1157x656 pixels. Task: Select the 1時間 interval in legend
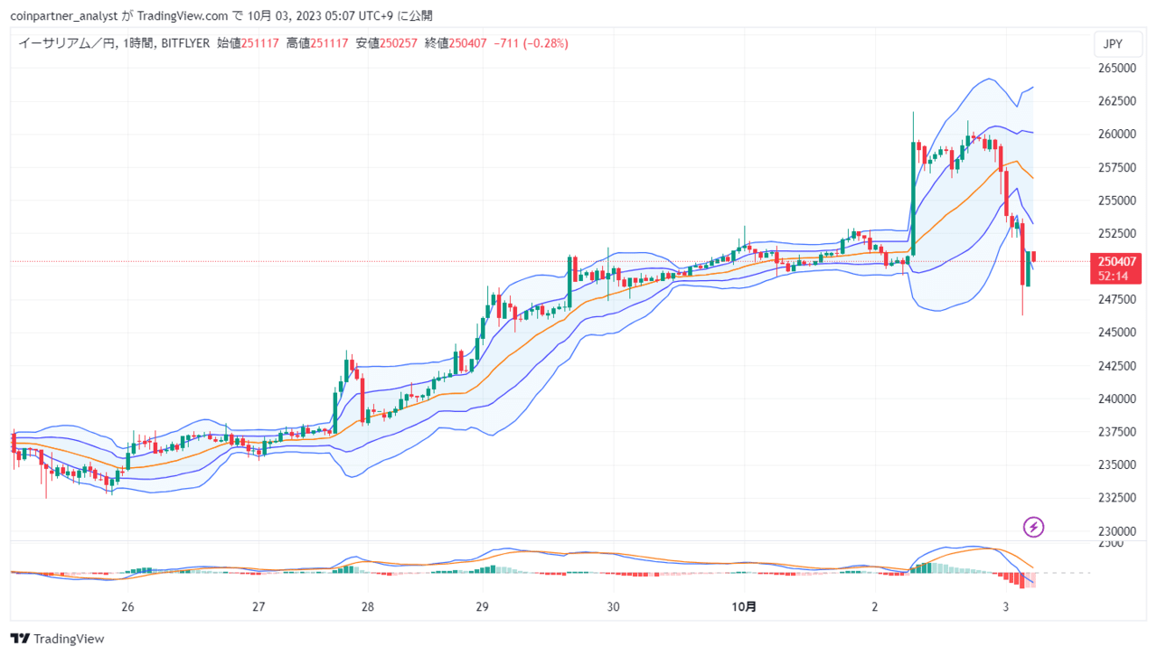pyautogui.click(x=138, y=42)
